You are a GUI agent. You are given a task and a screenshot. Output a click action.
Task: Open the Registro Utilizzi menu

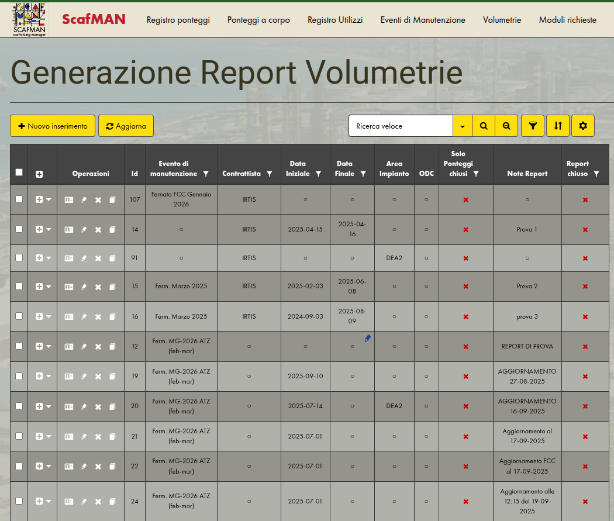coord(335,20)
